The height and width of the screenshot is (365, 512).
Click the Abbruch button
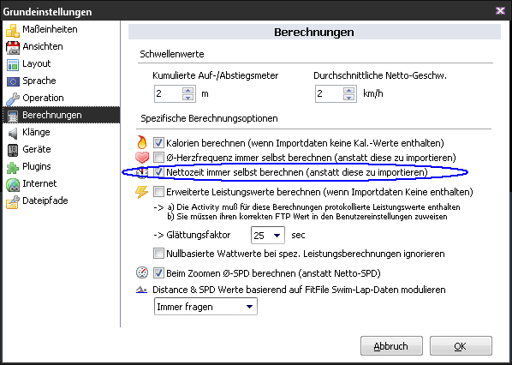click(x=391, y=345)
